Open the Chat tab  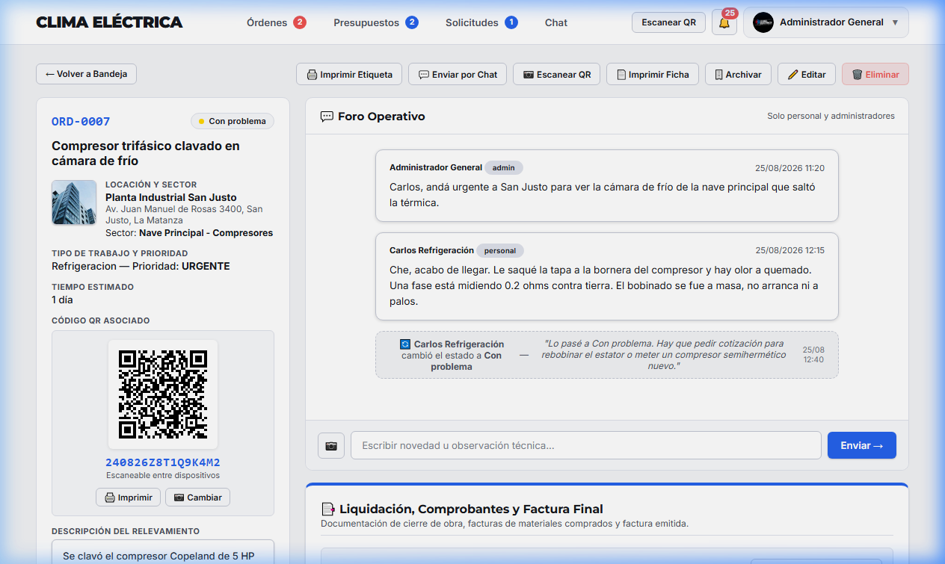coord(556,22)
